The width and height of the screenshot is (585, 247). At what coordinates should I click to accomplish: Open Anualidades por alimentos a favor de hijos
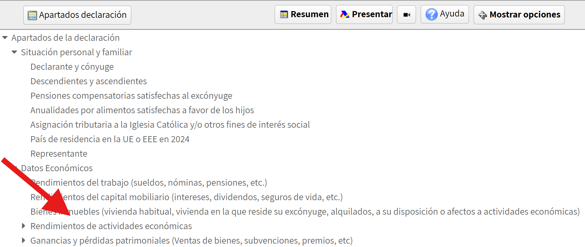(142, 110)
